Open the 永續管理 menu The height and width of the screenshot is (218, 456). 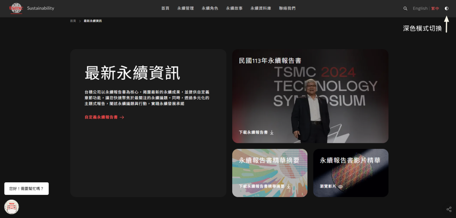pyautogui.click(x=185, y=8)
